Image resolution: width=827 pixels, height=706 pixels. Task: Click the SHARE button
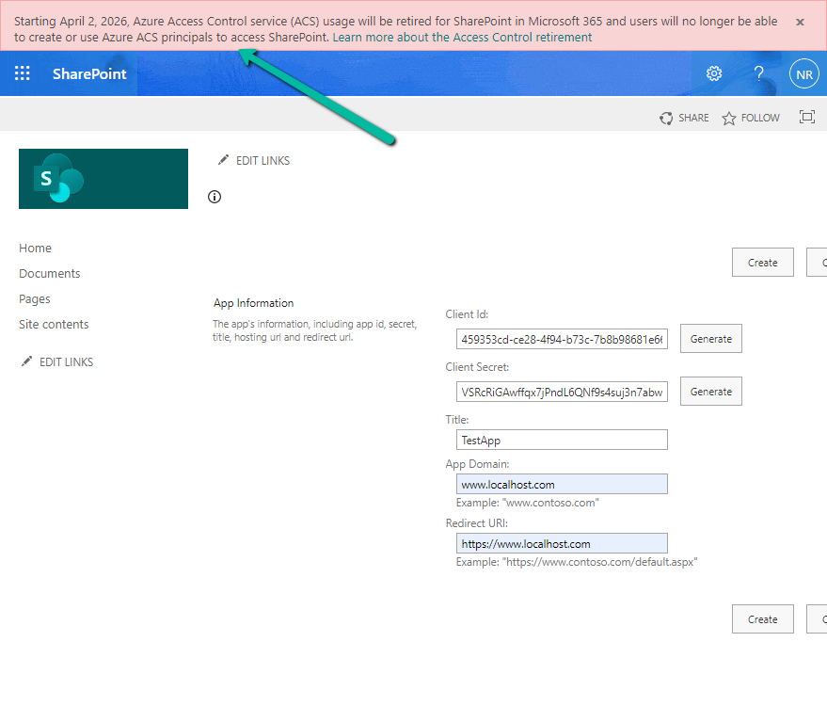(684, 117)
